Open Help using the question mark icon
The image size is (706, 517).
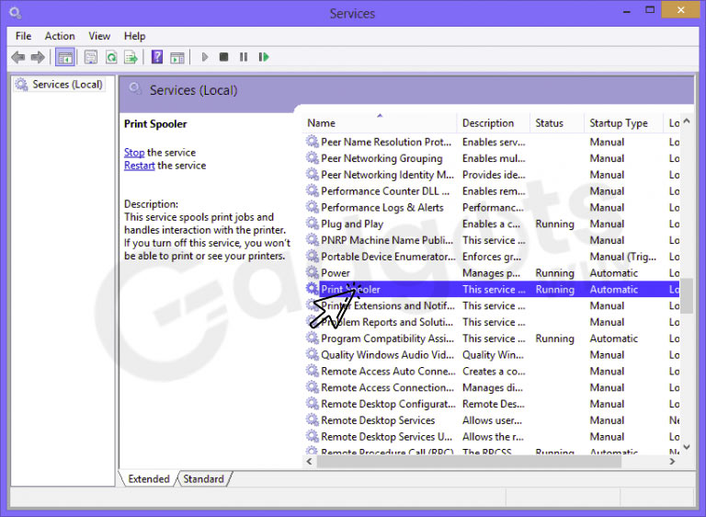[156, 57]
